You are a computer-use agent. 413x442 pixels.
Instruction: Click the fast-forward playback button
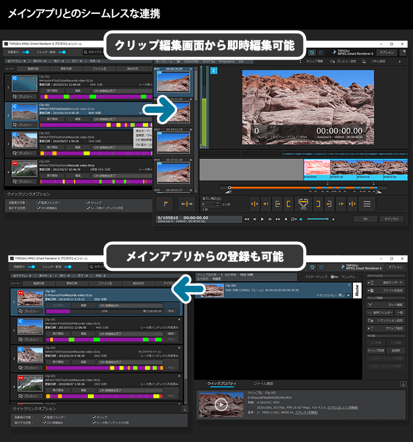278,219
